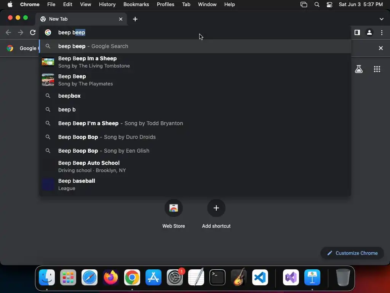The image size is (390, 293).
Task: Open TextEdit from the dock
Action: click(x=196, y=277)
